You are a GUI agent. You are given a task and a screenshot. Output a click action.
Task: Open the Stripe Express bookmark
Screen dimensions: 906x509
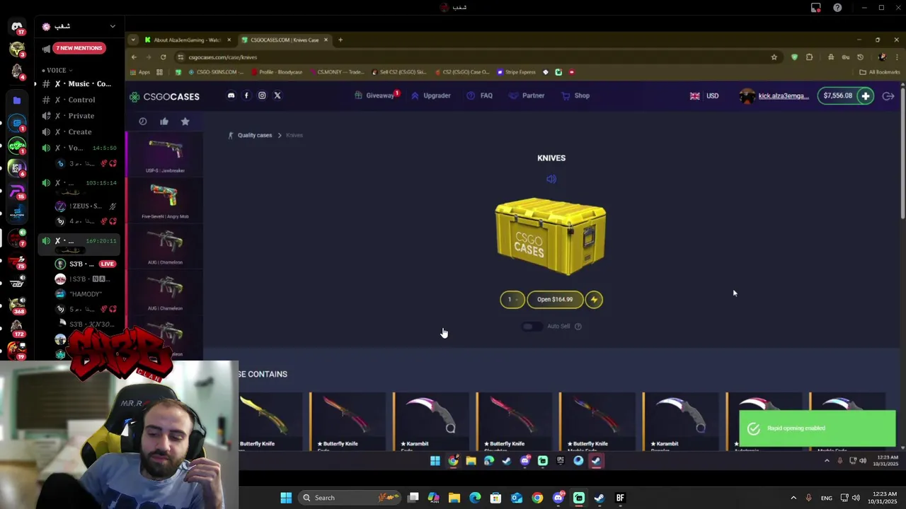tap(516, 72)
